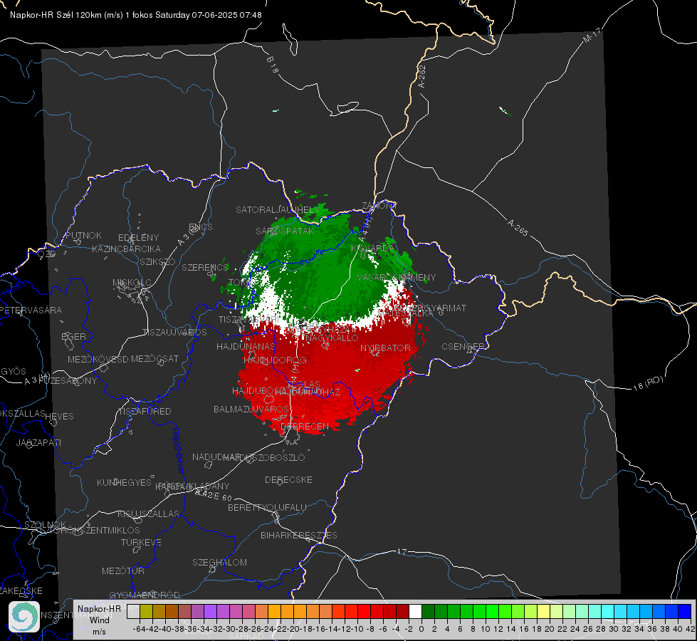Click the spiral weather logo icon

[x=24, y=617]
